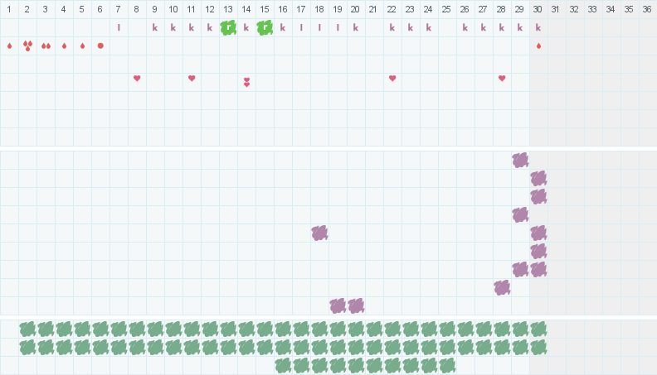Select the blood drop on day 30
Screen dimensions: 657x375
pos(538,46)
